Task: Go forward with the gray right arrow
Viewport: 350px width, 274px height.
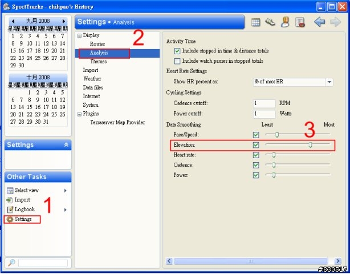Action: tap(335, 22)
